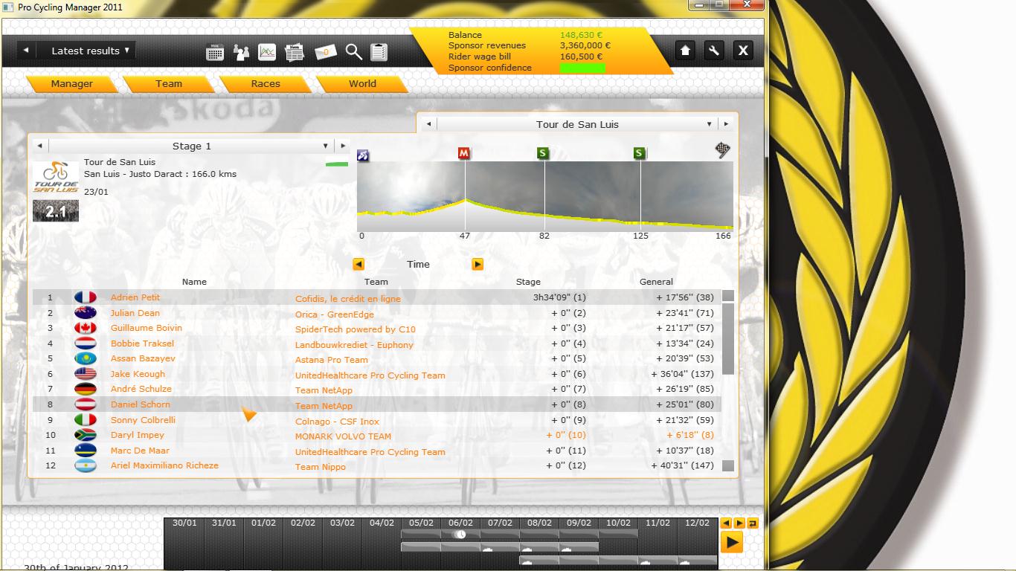Image resolution: width=1016 pixels, height=571 pixels.
Task: Select 06/02 date on the timeline
Action: (460, 523)
